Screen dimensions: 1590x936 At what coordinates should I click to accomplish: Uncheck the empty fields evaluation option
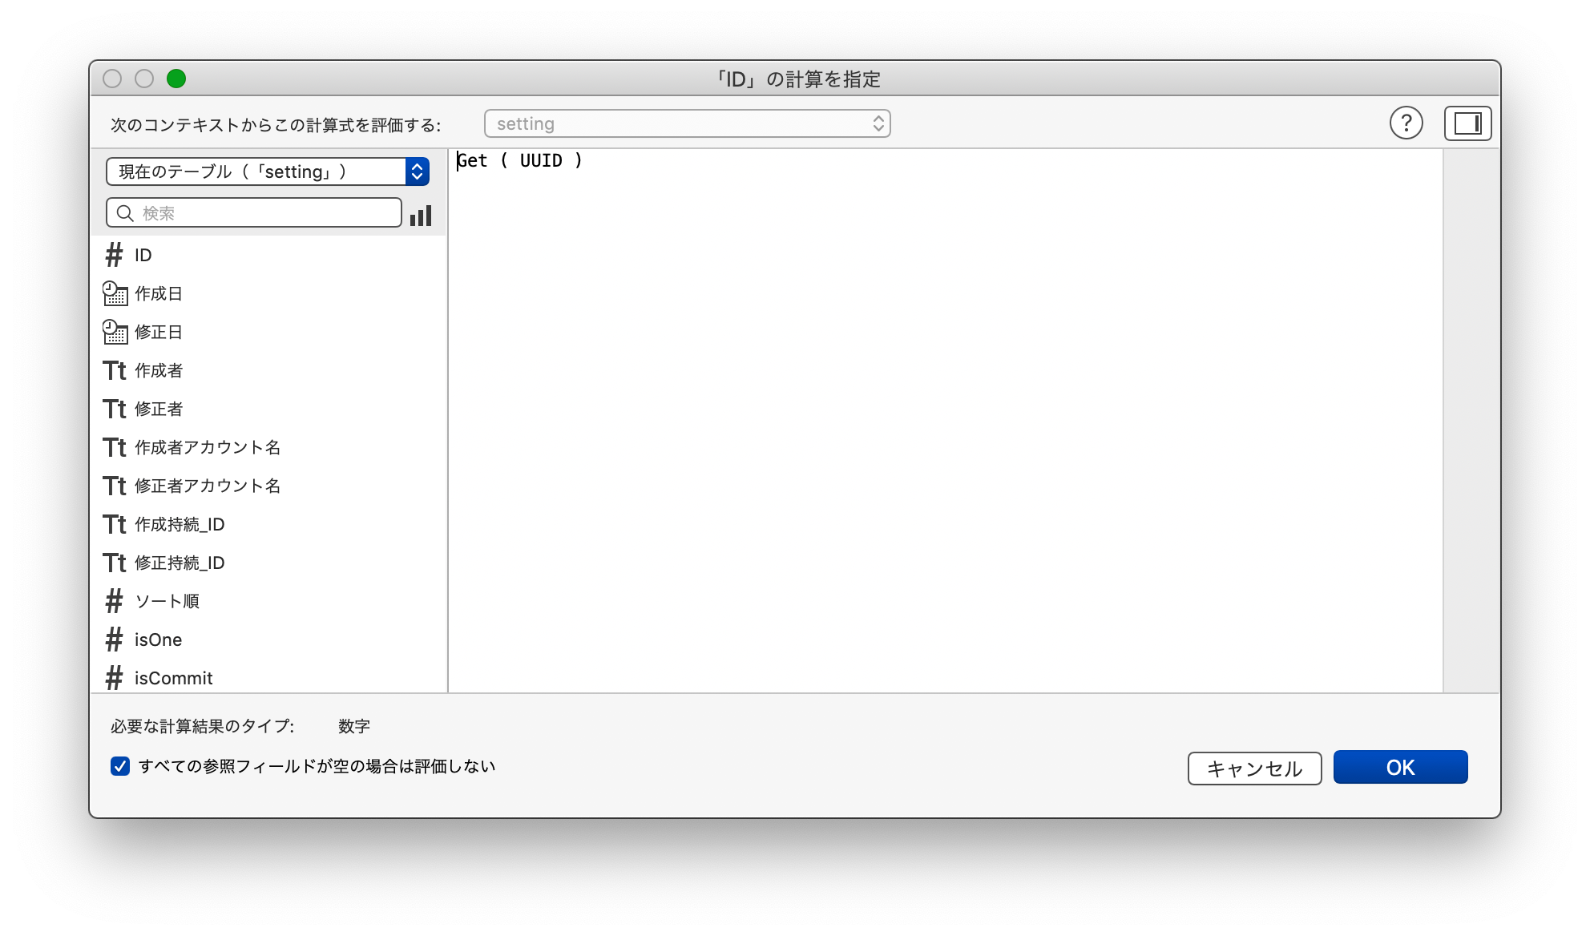[x=119, y=767]
